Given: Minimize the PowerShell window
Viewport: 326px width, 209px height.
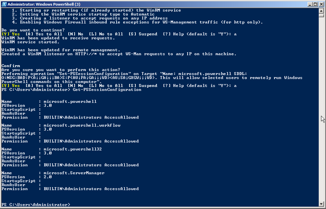Looking at the screenshot, I should [x=310, y=4].
